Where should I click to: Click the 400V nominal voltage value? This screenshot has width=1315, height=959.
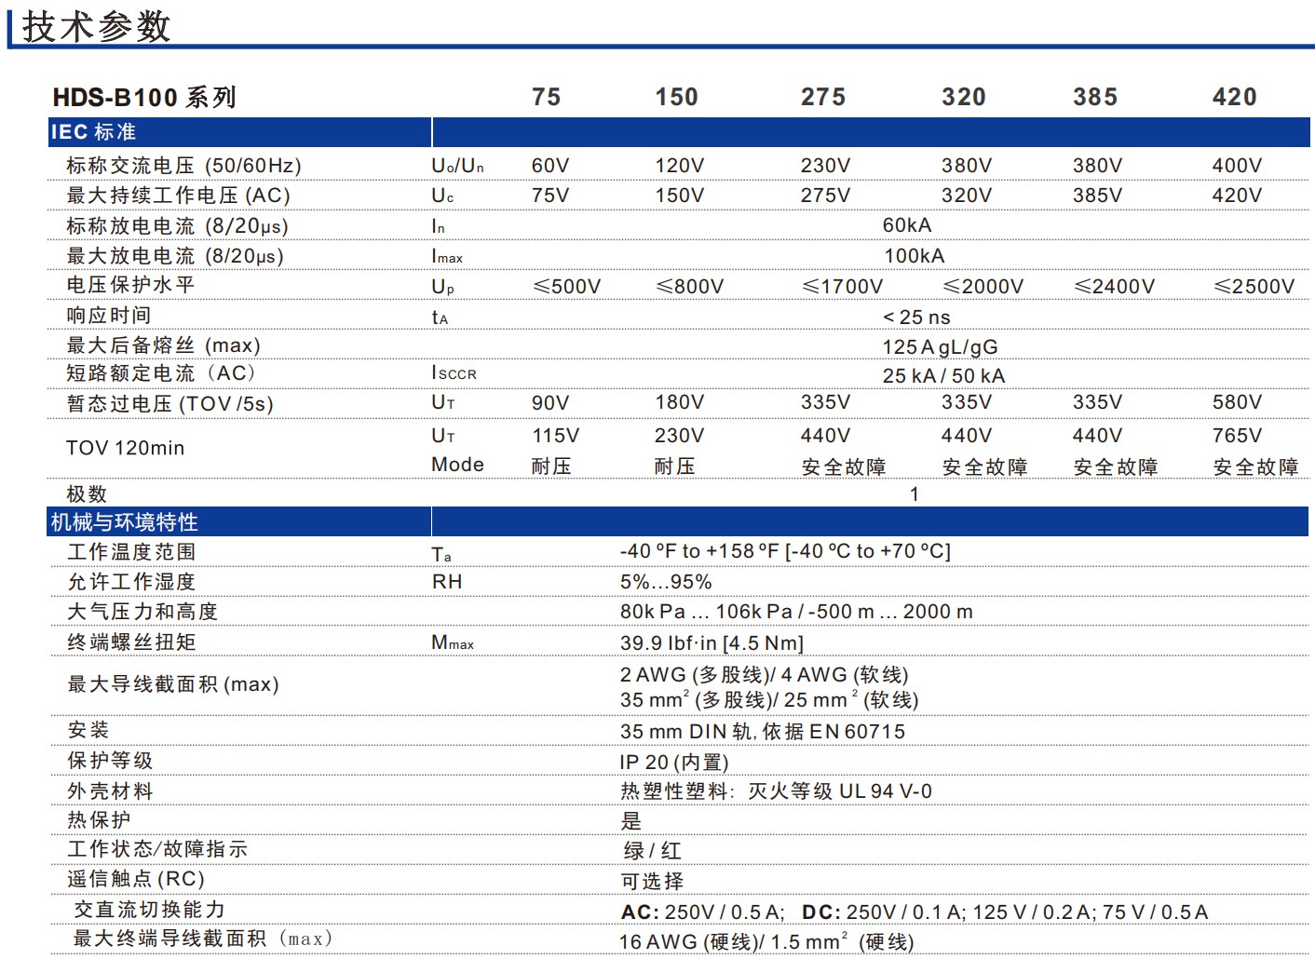pyautogui.click(x=1237, y=166)
